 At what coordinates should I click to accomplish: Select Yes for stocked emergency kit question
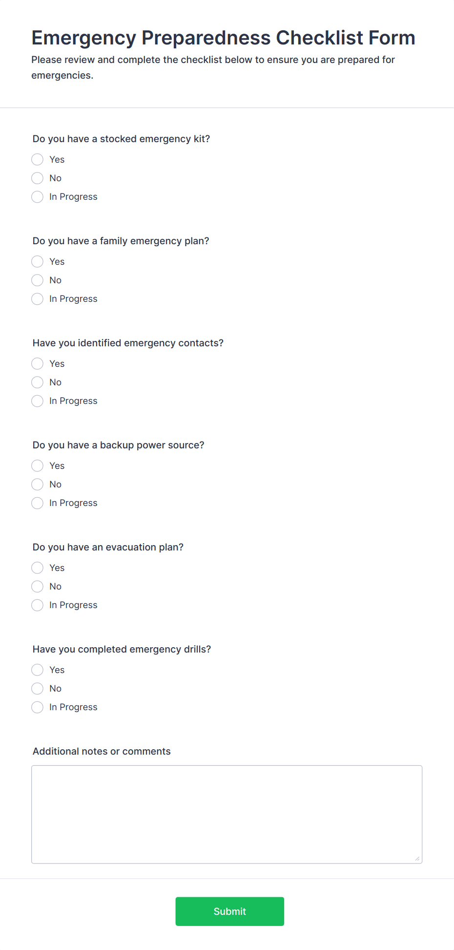tap(37, 159)
